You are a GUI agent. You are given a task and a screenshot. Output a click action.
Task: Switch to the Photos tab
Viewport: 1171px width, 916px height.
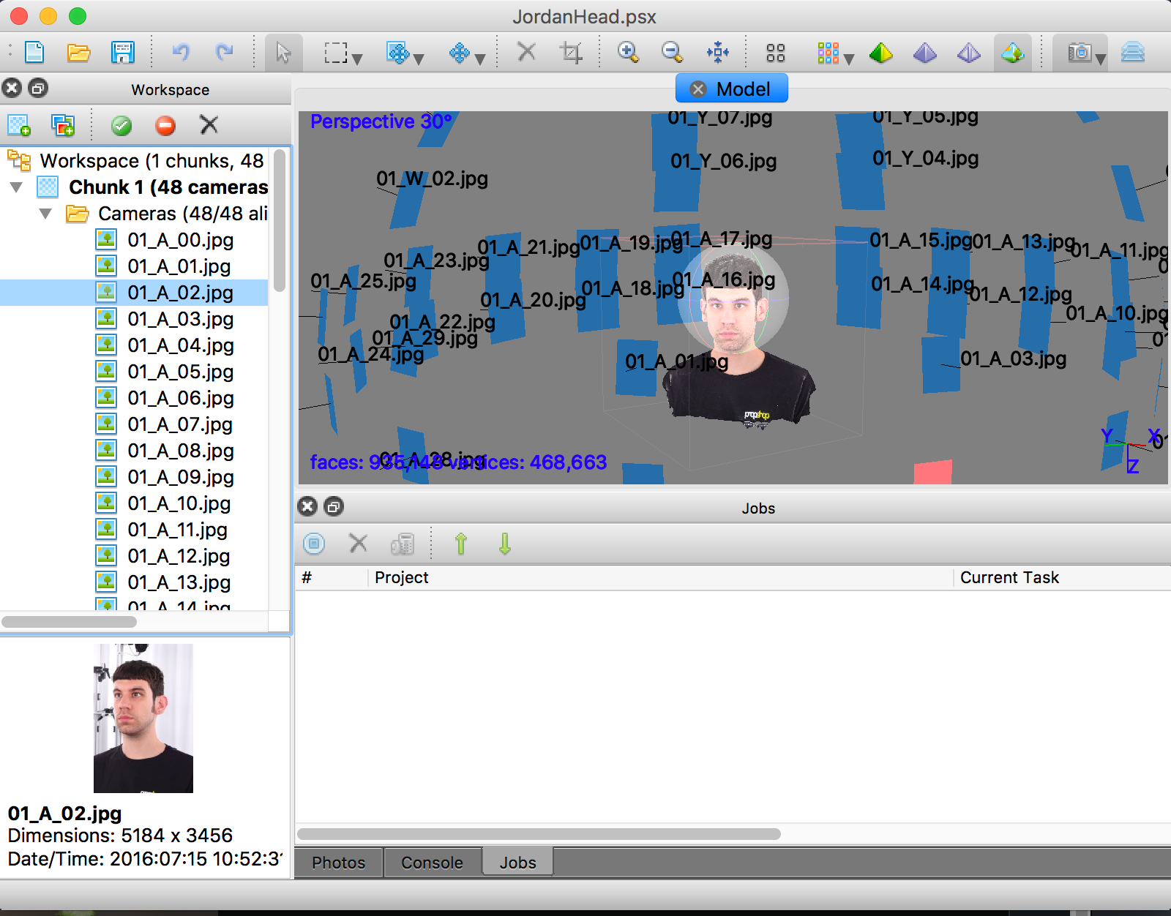(x=338, y=863)
